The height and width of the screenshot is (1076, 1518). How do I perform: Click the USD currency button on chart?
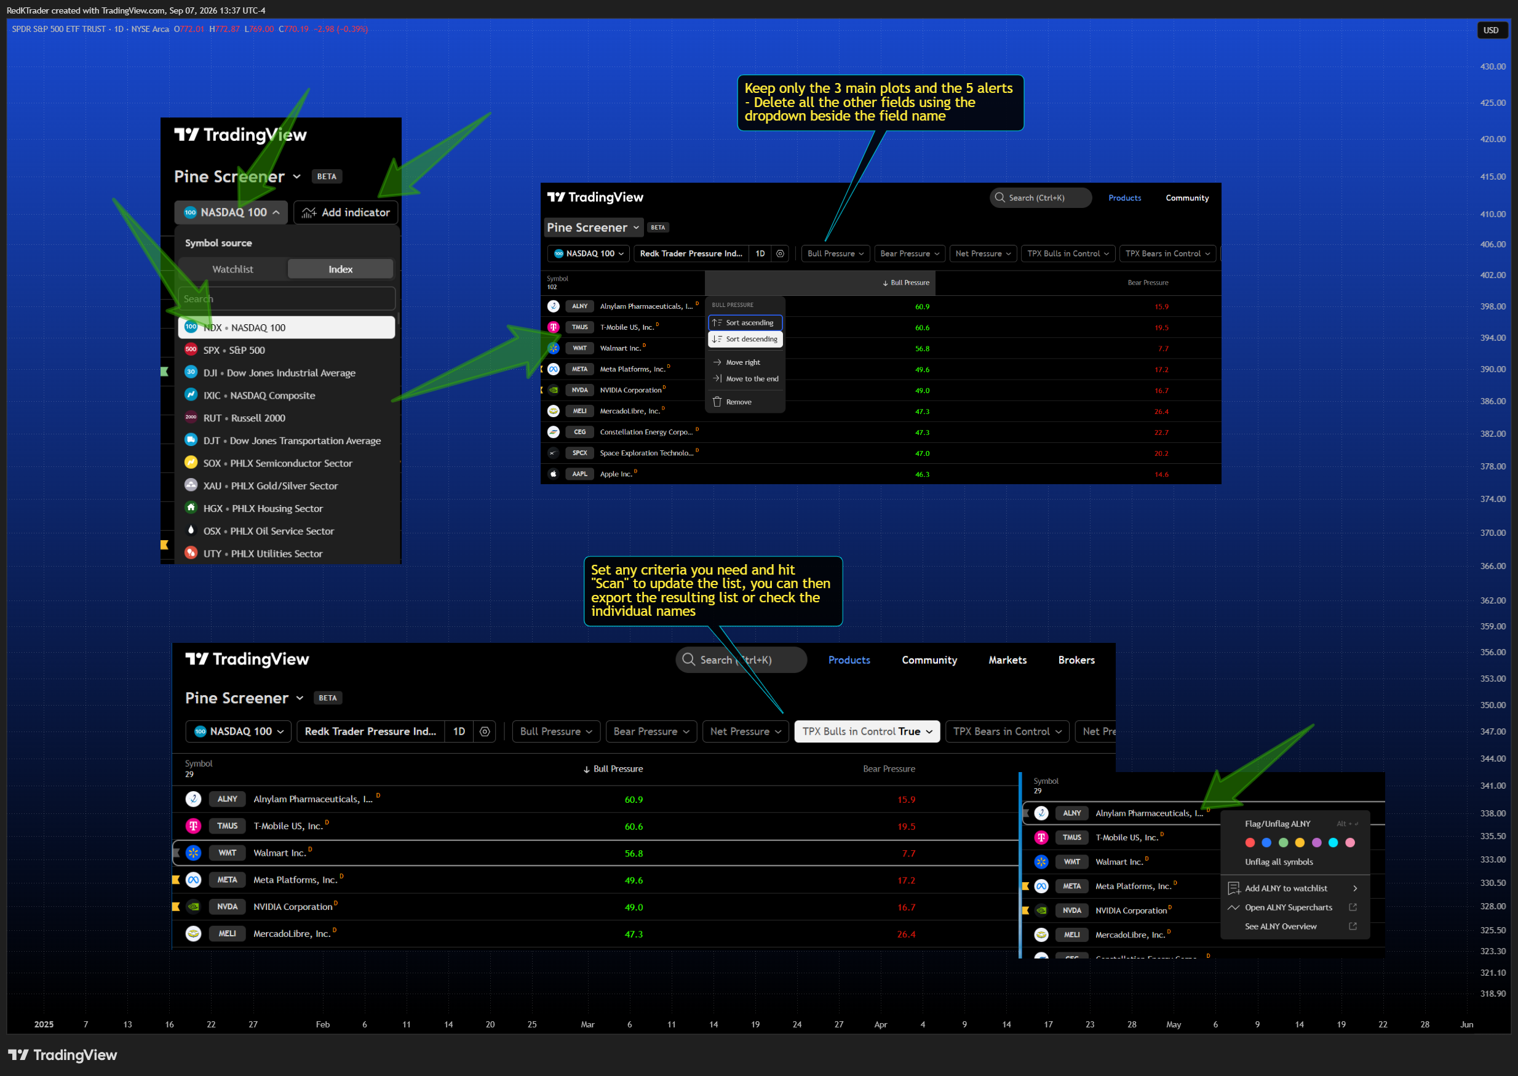click(x=1491, y=31)
